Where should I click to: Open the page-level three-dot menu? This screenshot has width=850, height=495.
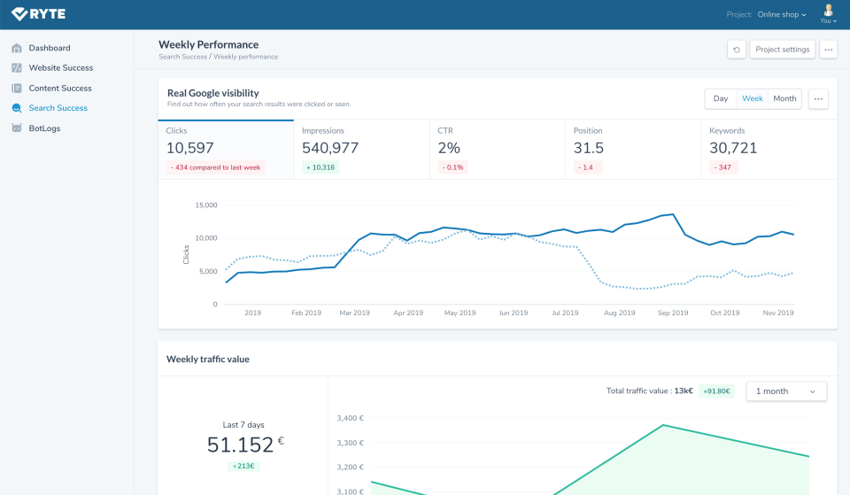point(829,50)
